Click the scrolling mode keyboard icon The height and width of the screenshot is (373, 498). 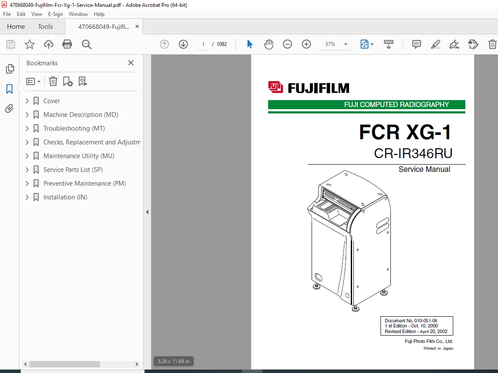388,44
